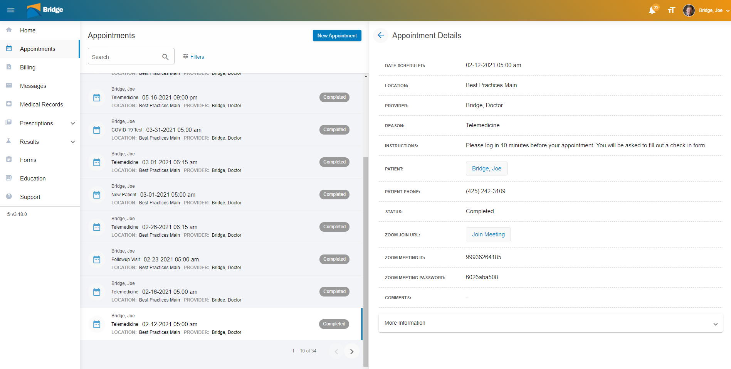Click New Appointment button
The width and height of the screenshot is (731, 369).
pos(337,35)
